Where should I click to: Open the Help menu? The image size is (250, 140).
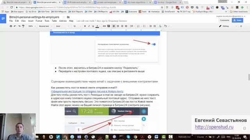tap(71, 21)
